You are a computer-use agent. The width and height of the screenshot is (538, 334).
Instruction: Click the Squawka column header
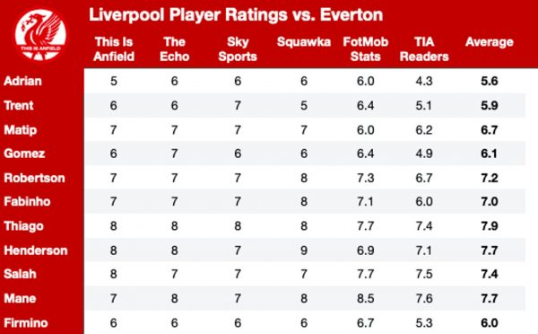coord(304,42)
